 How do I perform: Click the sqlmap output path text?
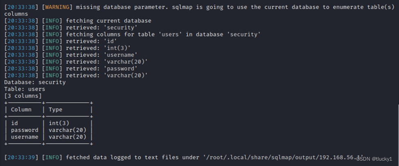click(283, 158)
